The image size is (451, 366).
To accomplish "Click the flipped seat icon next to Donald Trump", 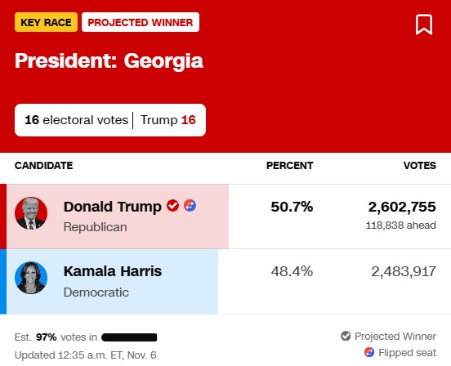I will click(190, 206).
